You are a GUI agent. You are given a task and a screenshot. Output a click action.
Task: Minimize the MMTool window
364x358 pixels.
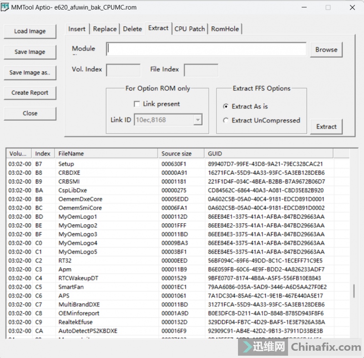[x=304, y=7]
